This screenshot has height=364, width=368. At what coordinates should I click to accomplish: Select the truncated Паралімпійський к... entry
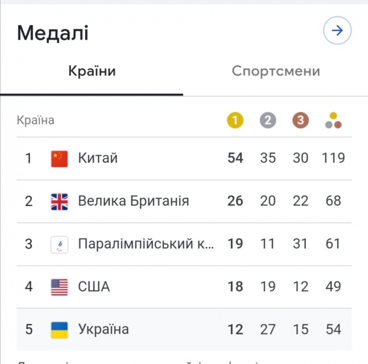point(146,244)
